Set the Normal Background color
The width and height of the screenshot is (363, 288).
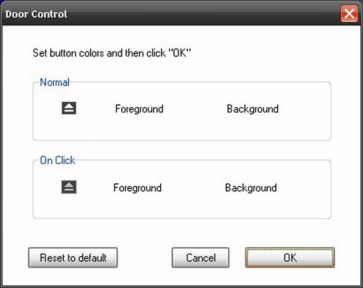tap(252, 109)
